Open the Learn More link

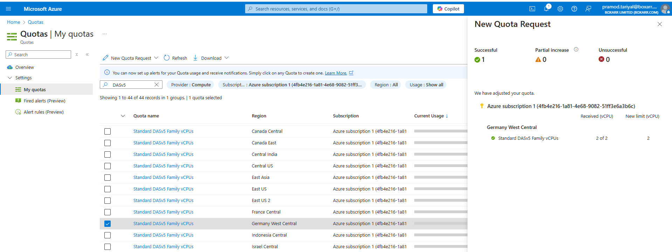[x=336, y=73]
